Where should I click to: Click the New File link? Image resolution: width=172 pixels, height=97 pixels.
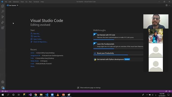click(37, 34)
